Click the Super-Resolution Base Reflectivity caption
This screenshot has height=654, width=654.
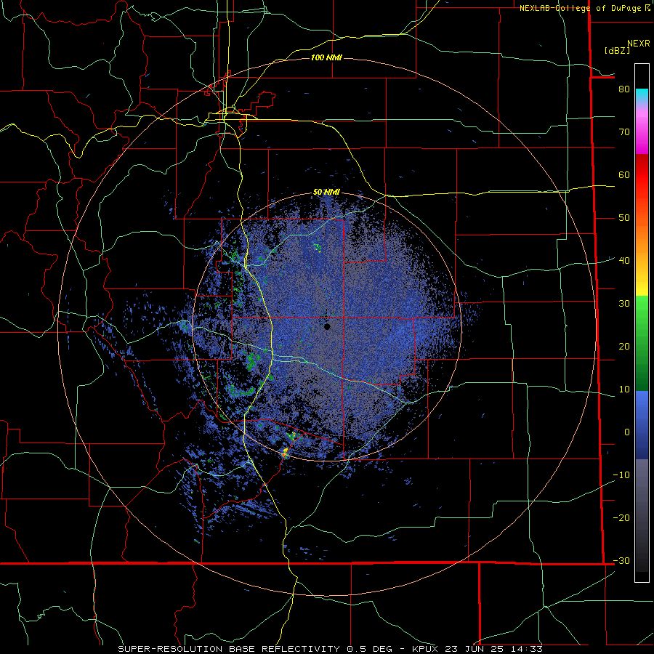229,649
